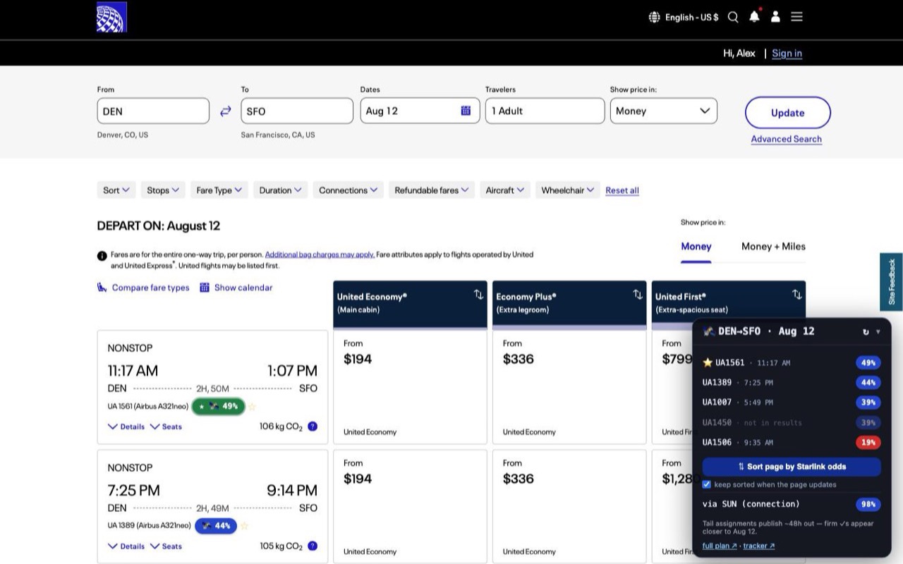Open the full plan link in panel

click(720, 546)
